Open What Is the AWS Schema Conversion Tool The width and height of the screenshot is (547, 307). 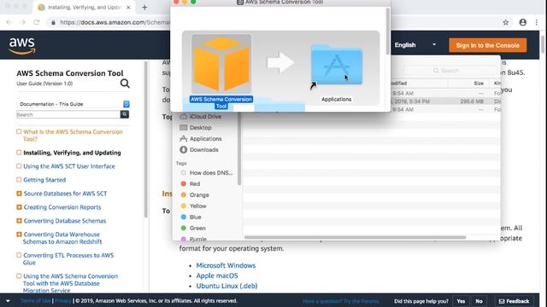(x=73, y=136)
